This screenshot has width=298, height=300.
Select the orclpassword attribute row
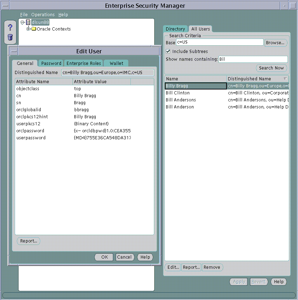[x=84, y=131]
